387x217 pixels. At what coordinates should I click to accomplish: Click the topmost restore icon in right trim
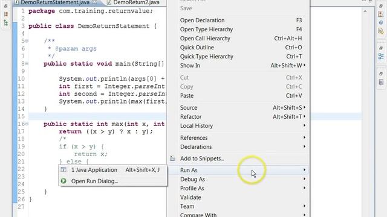381,6
